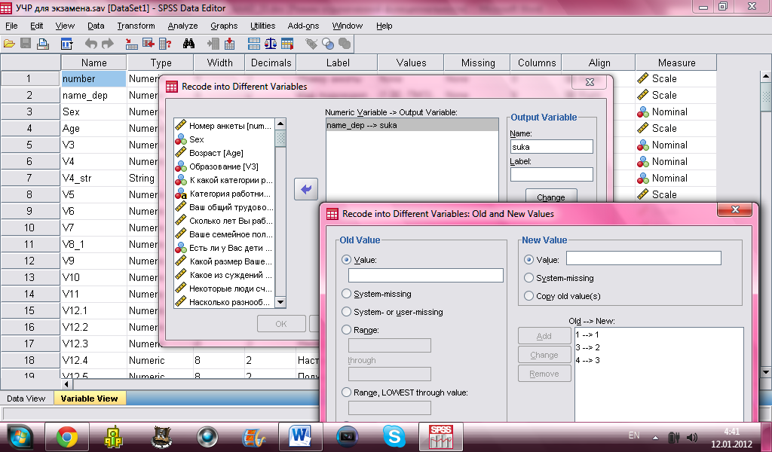Select the Old Value 'Value' radio button
This screenshot has height=452, width=772.
click(x=346, y=260)
